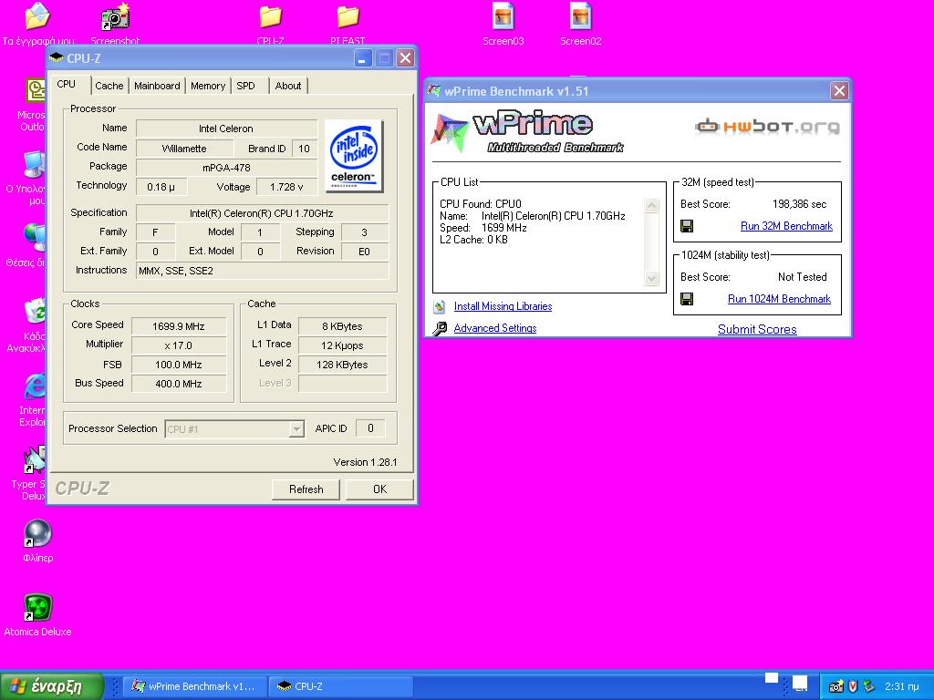Image resolution: width=934 pixels, height=700 pixels.
Task: Click the Multiplier x 17.0 value
Action: (179, 345)
